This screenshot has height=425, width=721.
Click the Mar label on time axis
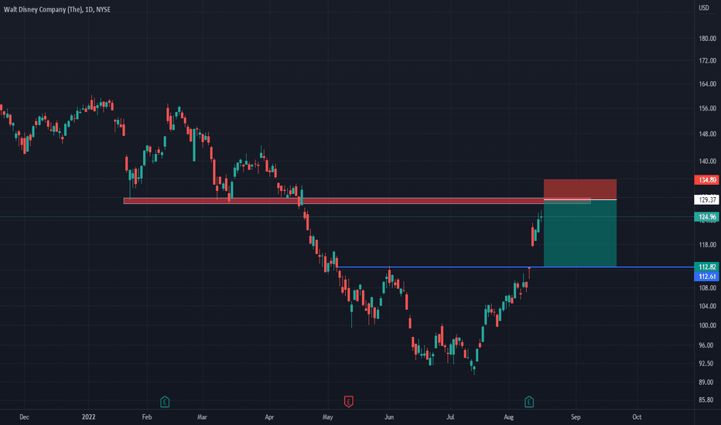click(x=202, y=417)
